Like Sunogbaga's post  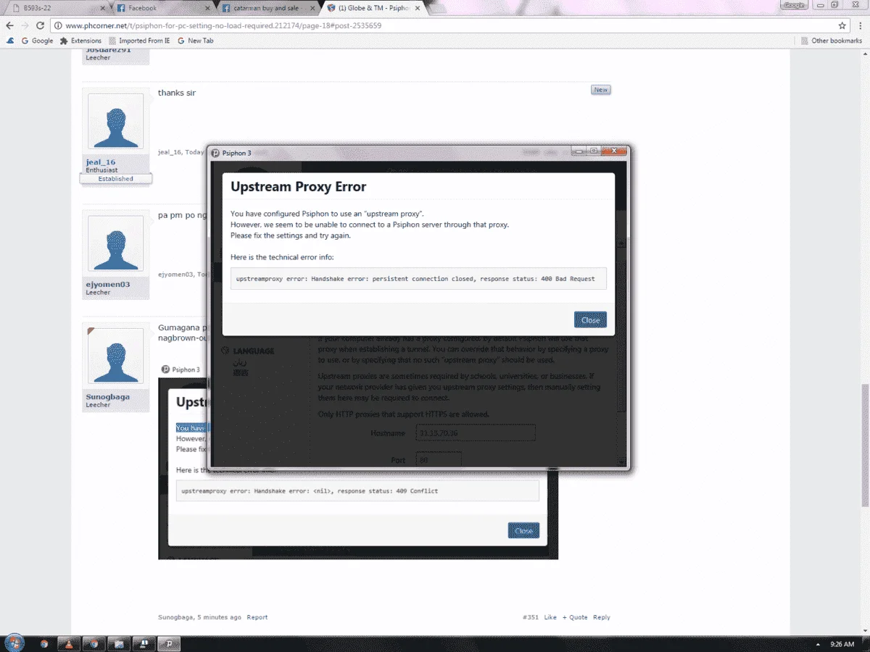coord(550,617)
